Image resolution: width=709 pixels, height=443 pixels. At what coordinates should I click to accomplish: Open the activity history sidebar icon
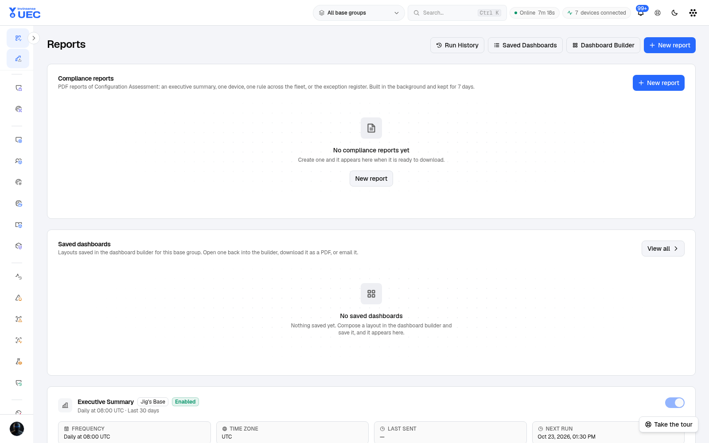point(19,276)
